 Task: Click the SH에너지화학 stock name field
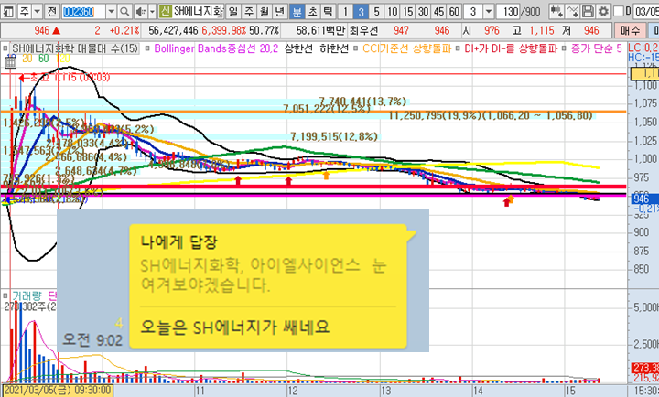point(199,11)
